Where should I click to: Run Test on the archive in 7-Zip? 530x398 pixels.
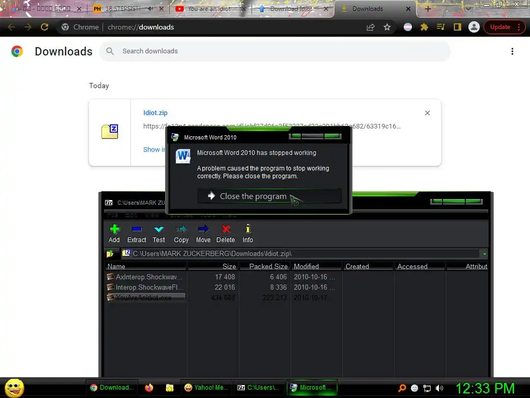(158, 234)
